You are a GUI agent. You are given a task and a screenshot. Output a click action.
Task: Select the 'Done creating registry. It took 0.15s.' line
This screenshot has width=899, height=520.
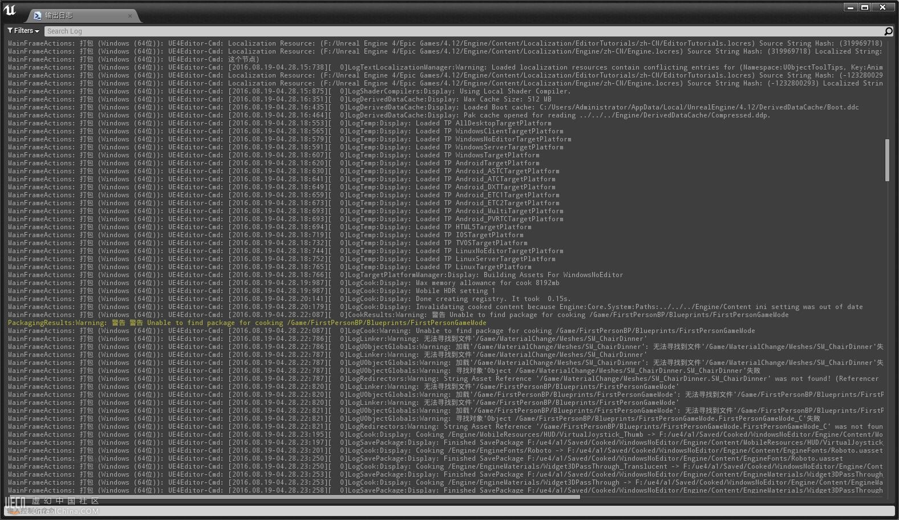click(x=289, y=299)
